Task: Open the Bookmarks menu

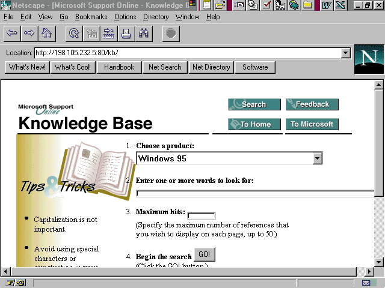Action: 91,17
